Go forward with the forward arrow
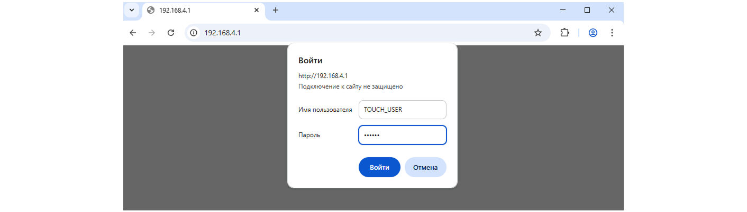The image size is (747, 212). click(152, 33)
